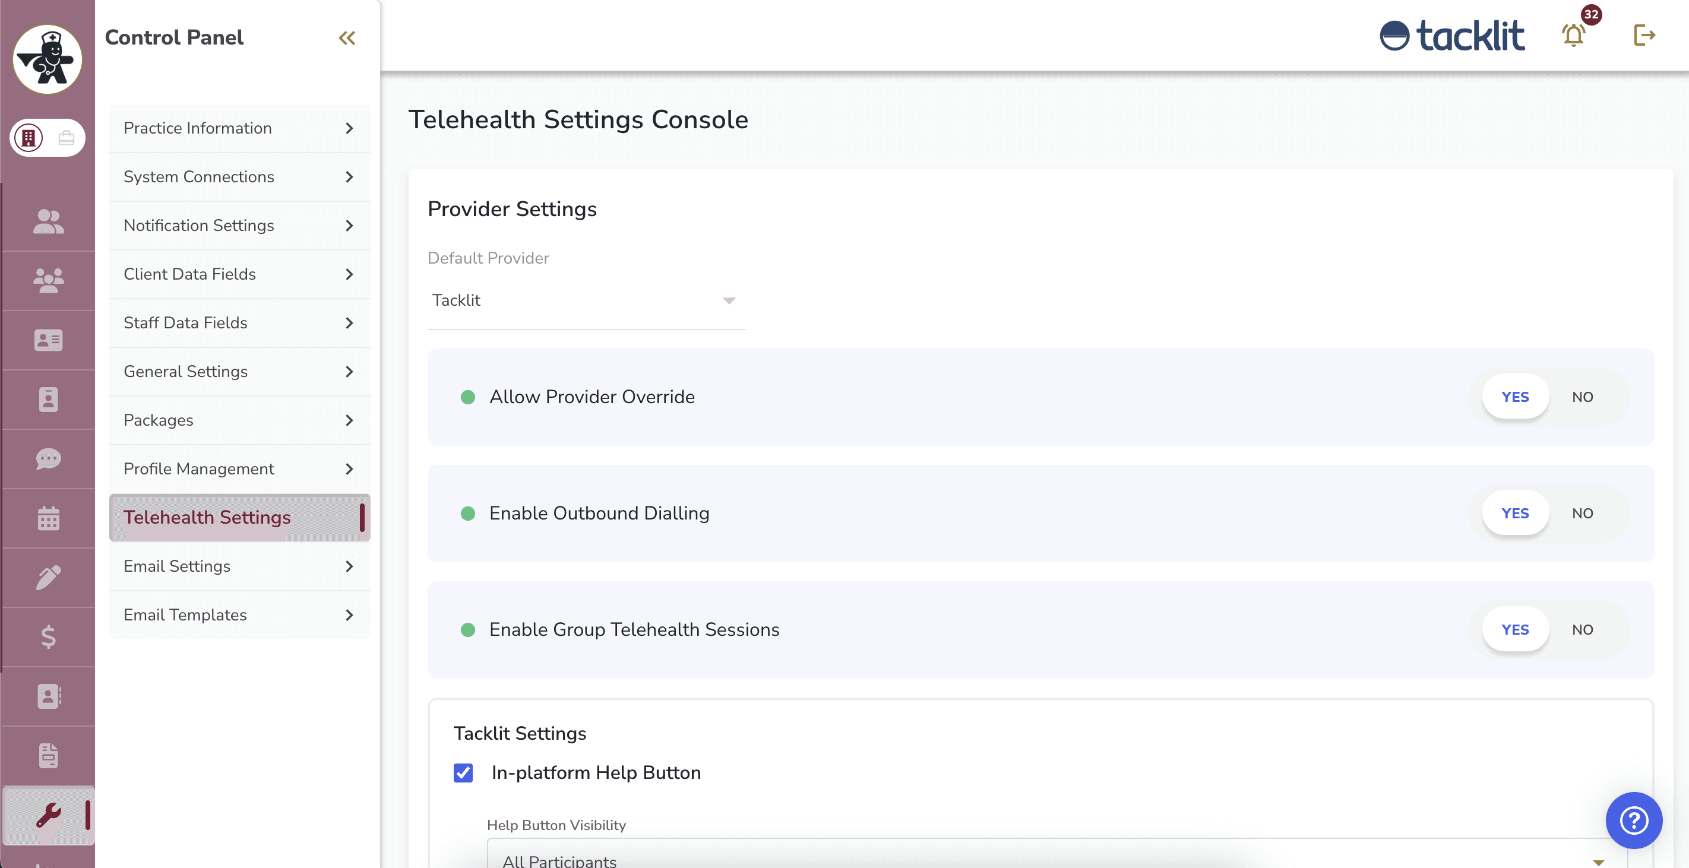Open the document forms sidebar icon
The height and width of the screenshot is (868, 1689).
tap(49, 755)
